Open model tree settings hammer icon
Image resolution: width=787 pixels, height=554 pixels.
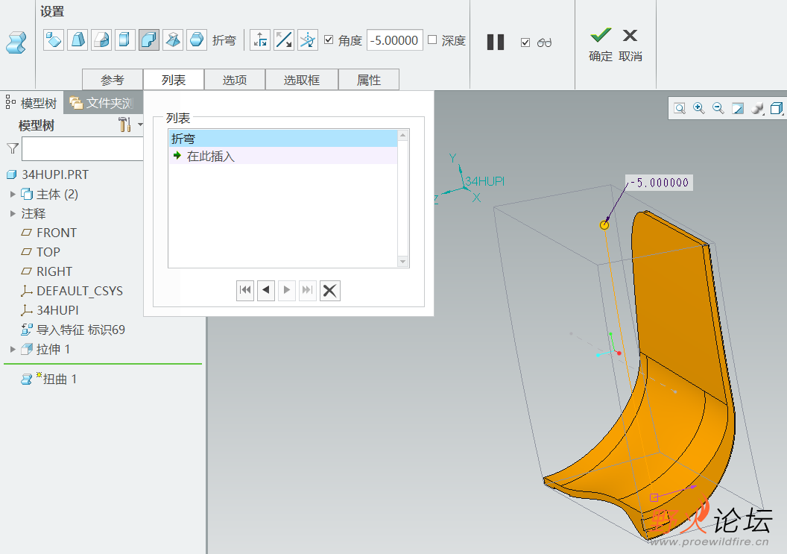pos(124,124)
